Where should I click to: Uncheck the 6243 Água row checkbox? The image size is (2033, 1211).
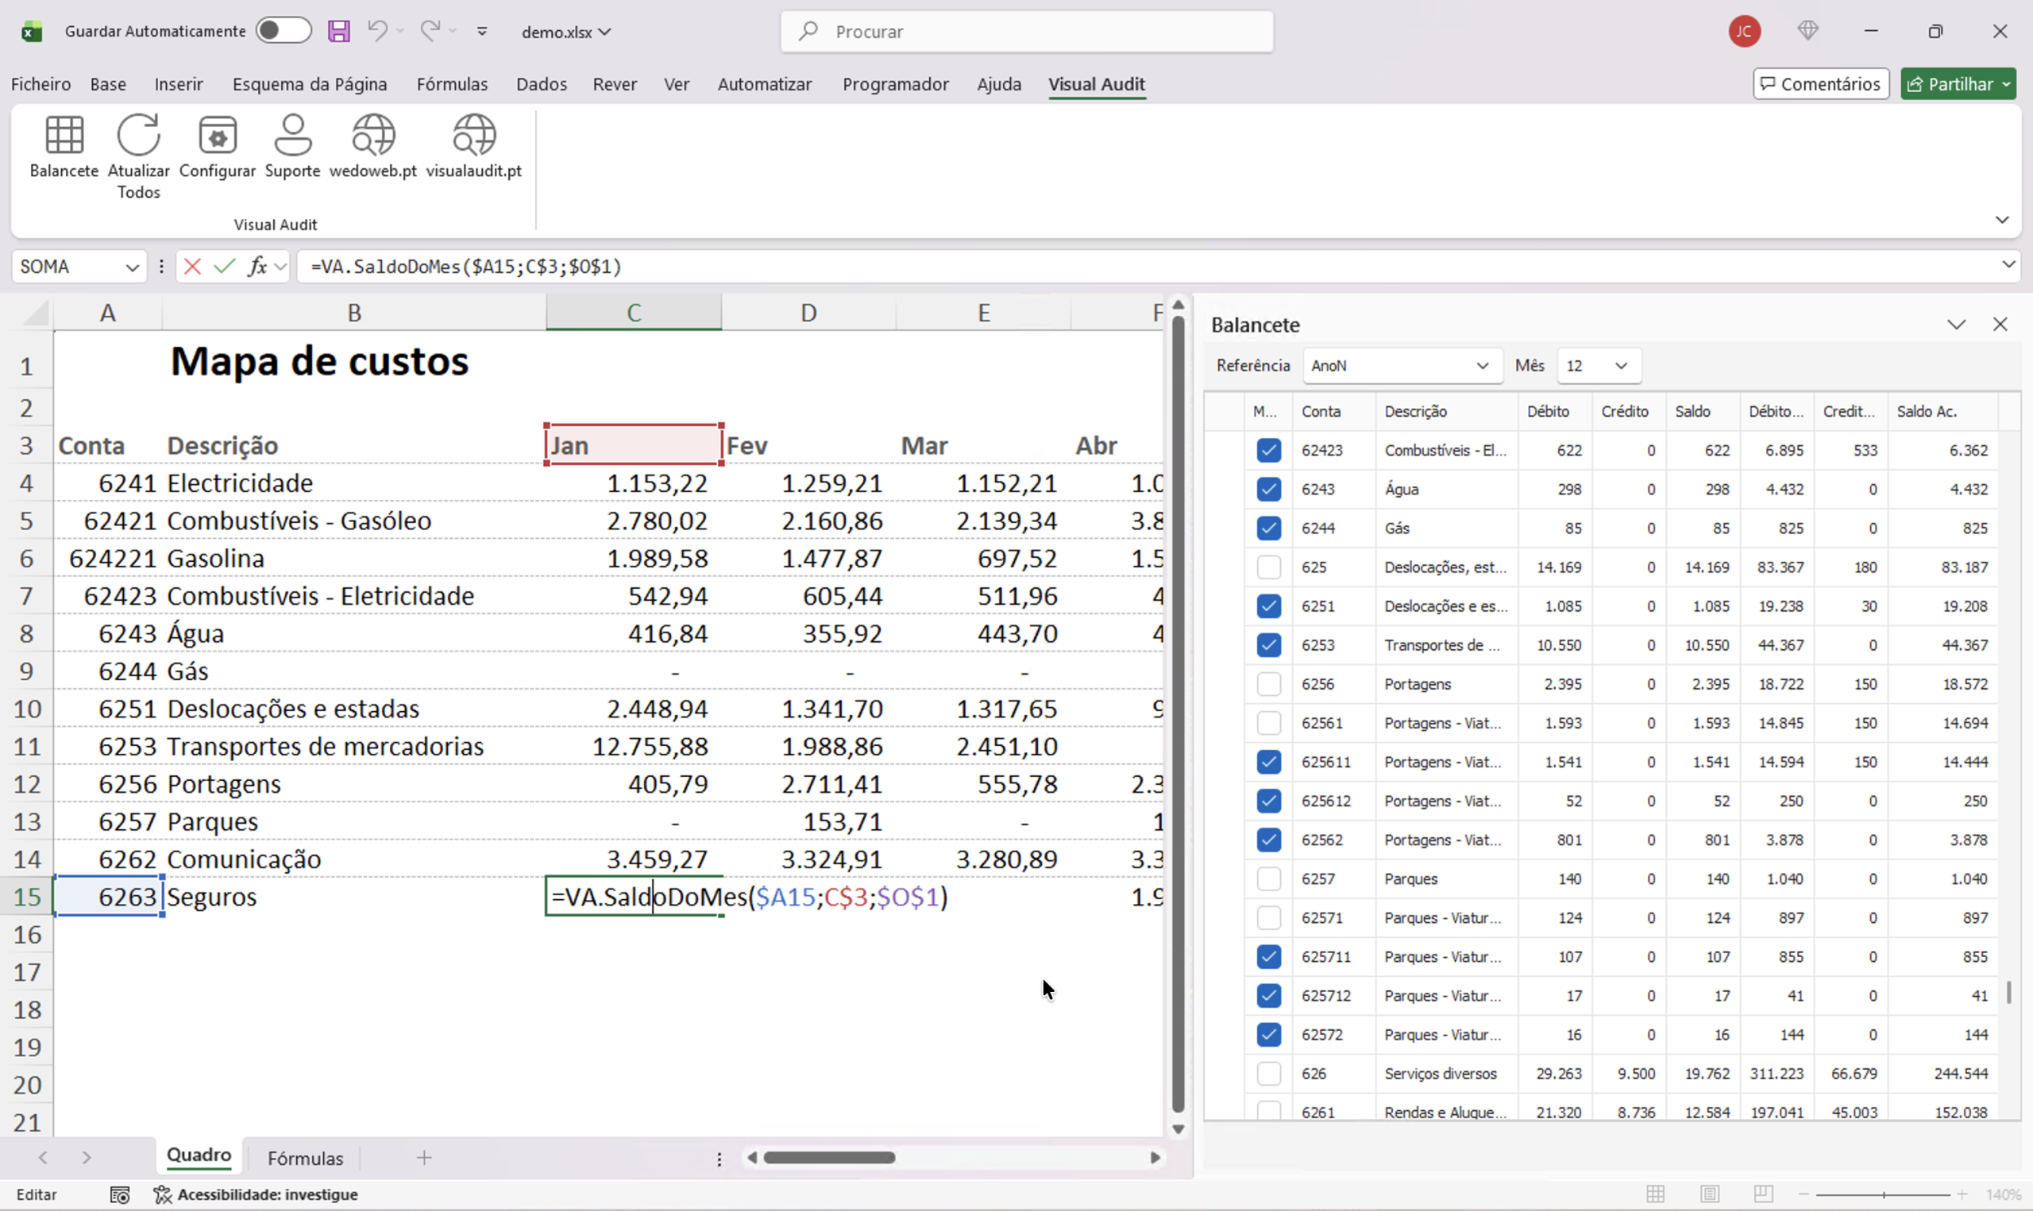pyautogui.click(x=1268, y=489)
